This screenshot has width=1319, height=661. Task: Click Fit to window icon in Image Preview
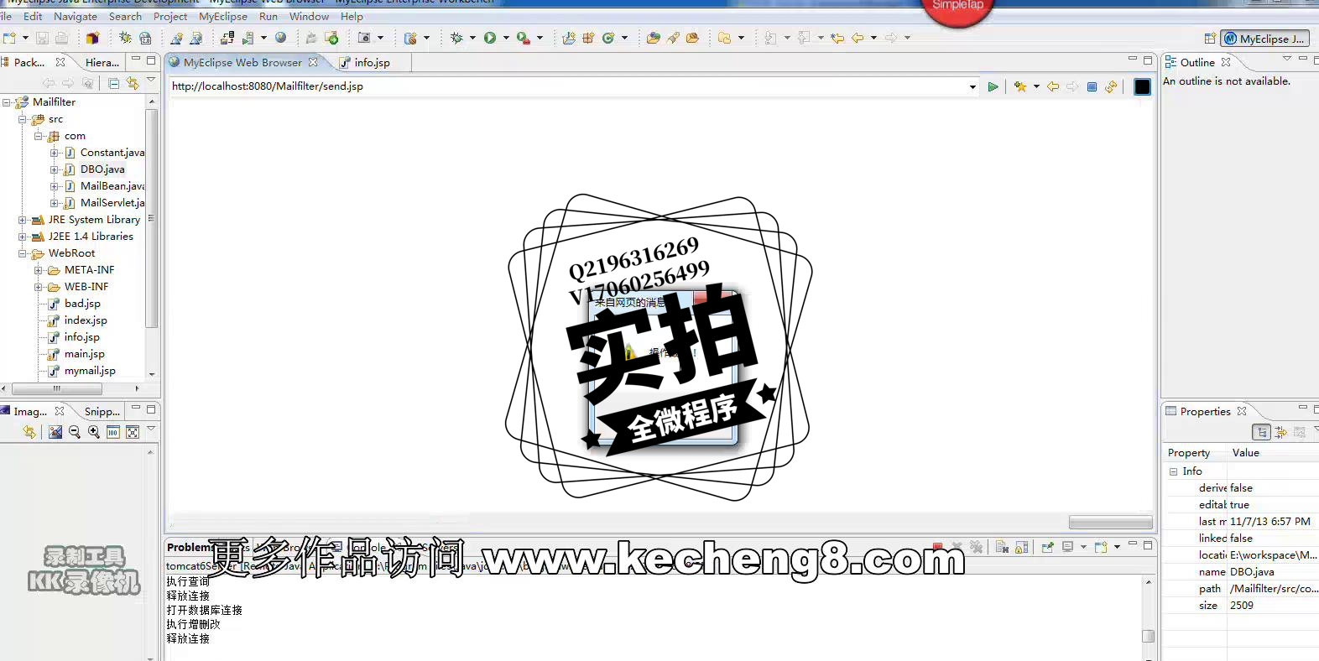click(133, 432)
